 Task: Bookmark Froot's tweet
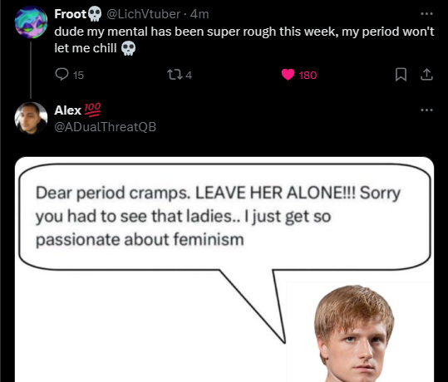point(401,75)
